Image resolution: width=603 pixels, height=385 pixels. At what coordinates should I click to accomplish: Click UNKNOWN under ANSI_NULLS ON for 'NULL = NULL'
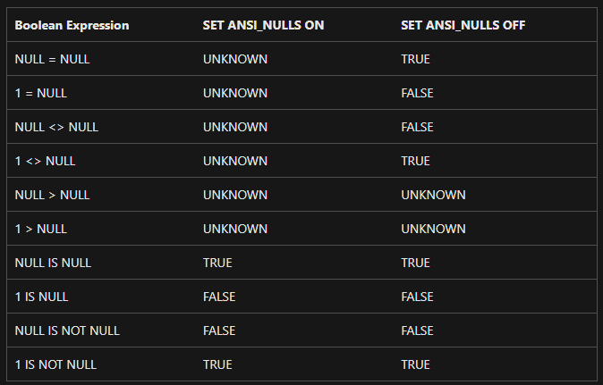235,59
